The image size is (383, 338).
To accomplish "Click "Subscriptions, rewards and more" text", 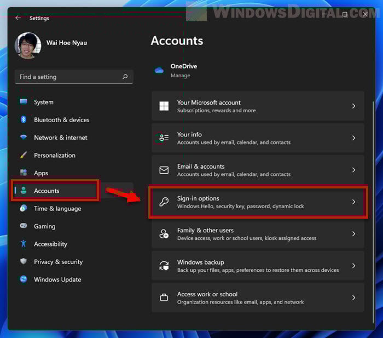I will 217,111.
